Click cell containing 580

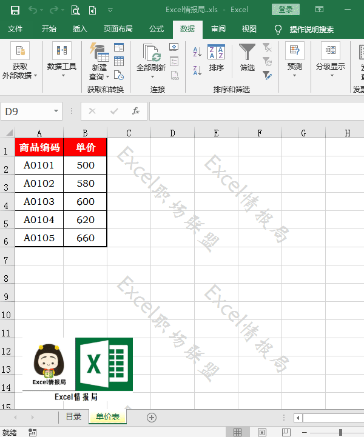click(86, 184)
